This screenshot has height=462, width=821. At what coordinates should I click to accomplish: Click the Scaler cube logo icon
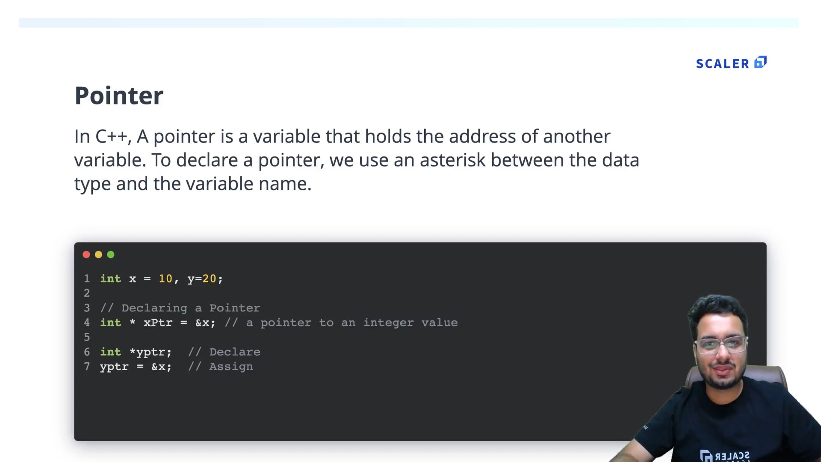(761, 62)
